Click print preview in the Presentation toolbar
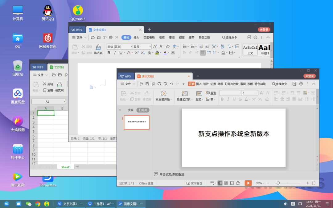This screenshot has height=208, width=333. coord(165,84)
